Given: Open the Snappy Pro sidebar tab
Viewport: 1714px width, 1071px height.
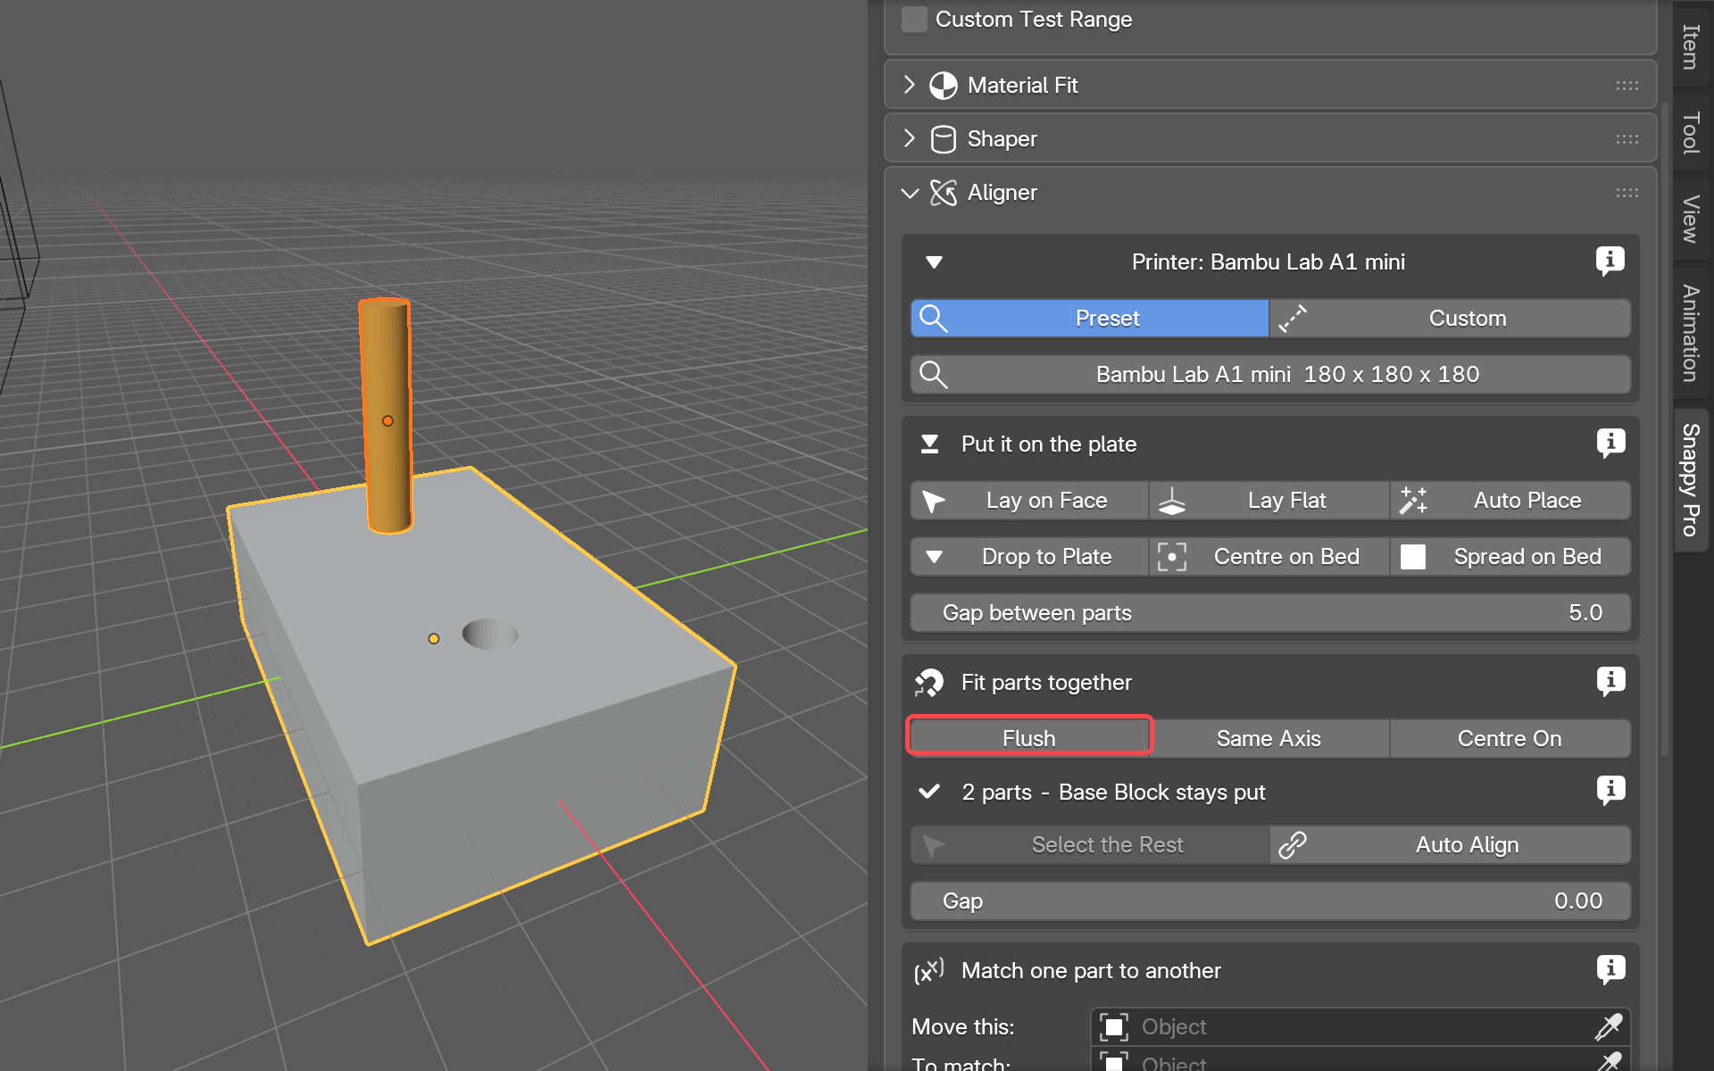Looking at the screenshot, I should click(1691, 480).
